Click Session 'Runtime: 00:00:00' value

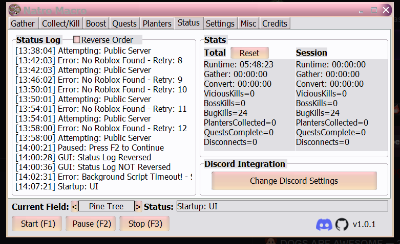pos(331,64)
